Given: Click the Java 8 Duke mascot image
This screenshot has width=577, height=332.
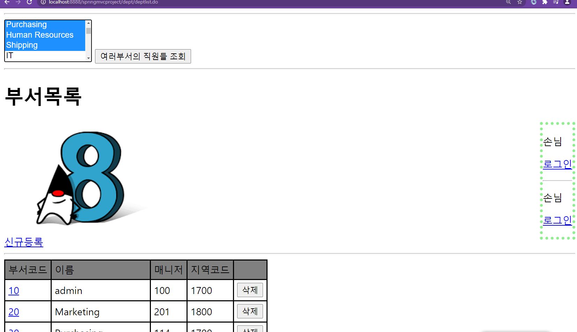Looking at the screenshot, I should click(x=92, y=178).
